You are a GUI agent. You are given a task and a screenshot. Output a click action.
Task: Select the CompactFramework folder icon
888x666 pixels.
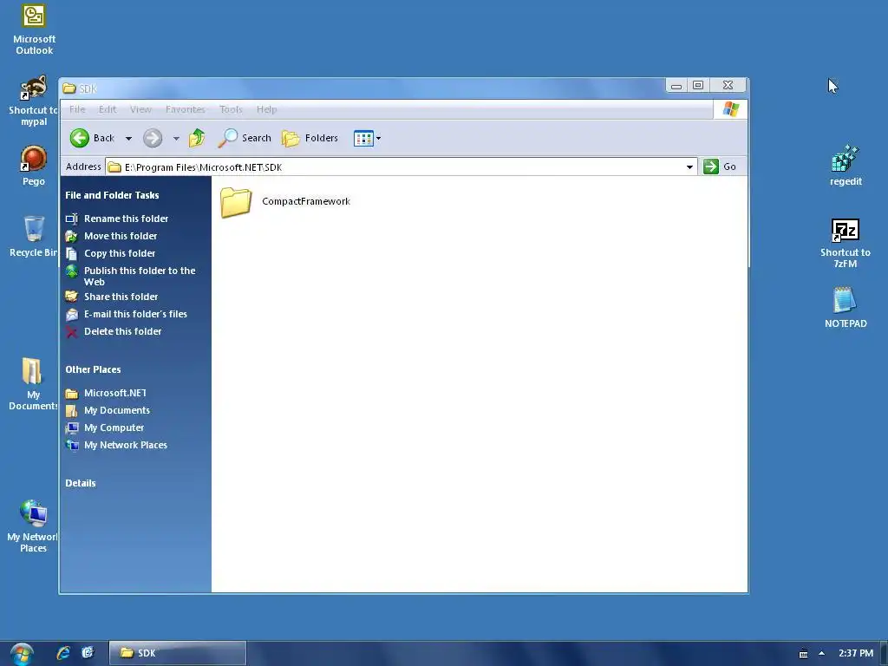click(236, 201)
